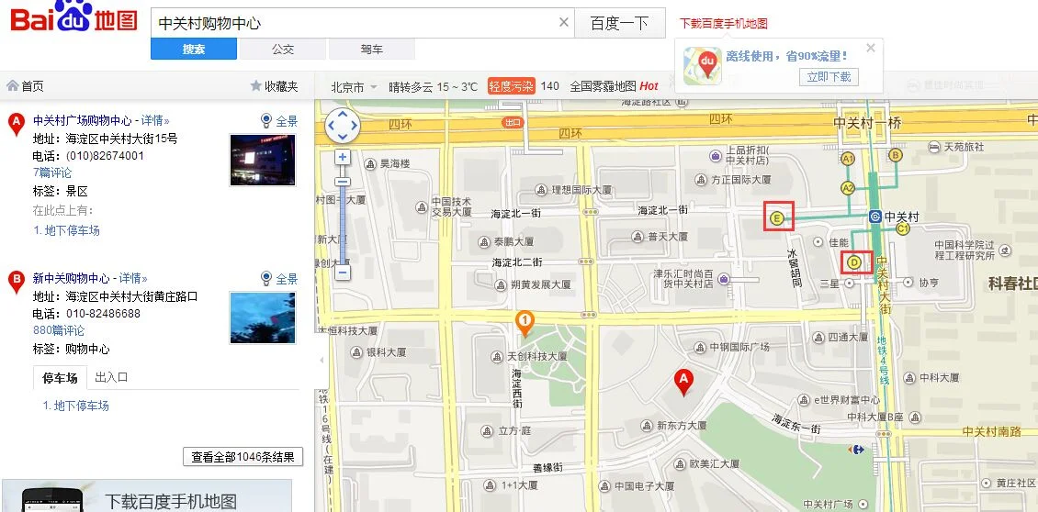Select the 停车场 tab under result B
The image size is (1038, 512).
click(x=60, y=378)
